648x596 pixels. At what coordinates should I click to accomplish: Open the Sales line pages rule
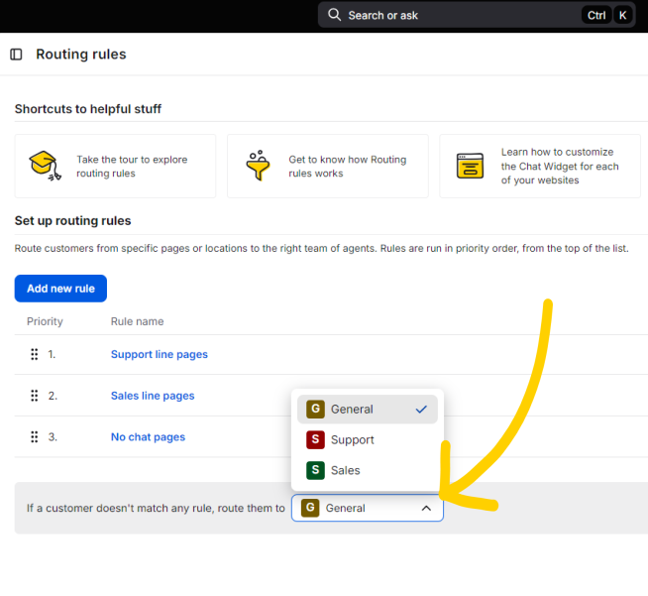coord(153,396)
